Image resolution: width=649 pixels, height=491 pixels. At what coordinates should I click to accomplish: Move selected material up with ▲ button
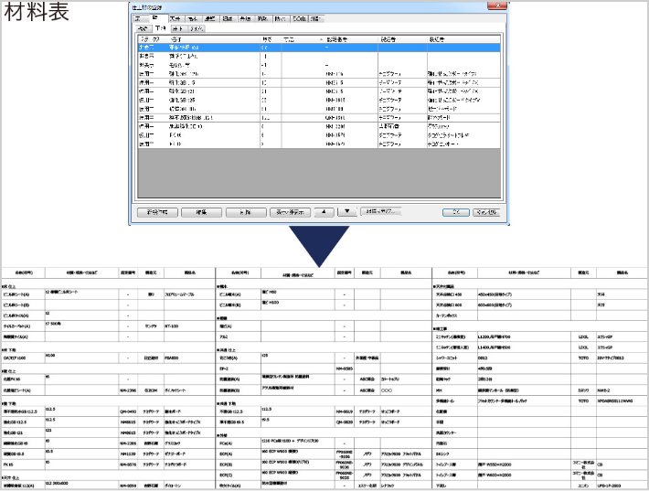[x=324, y=212]
